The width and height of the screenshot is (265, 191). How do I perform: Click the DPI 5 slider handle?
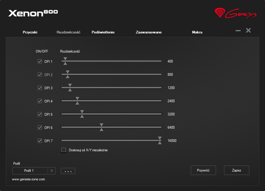tap(82, 114)
